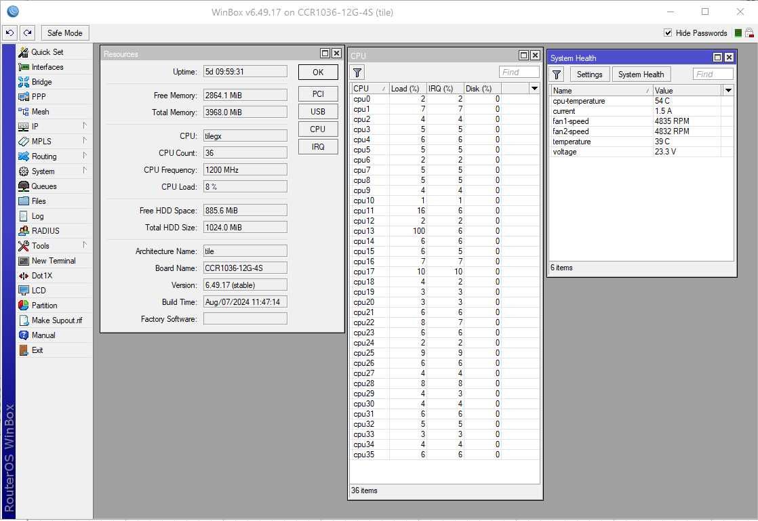The width and height of the screenshot is (758, 521).
Task: Launch New Terminal icon
Action: pos(23,261)
